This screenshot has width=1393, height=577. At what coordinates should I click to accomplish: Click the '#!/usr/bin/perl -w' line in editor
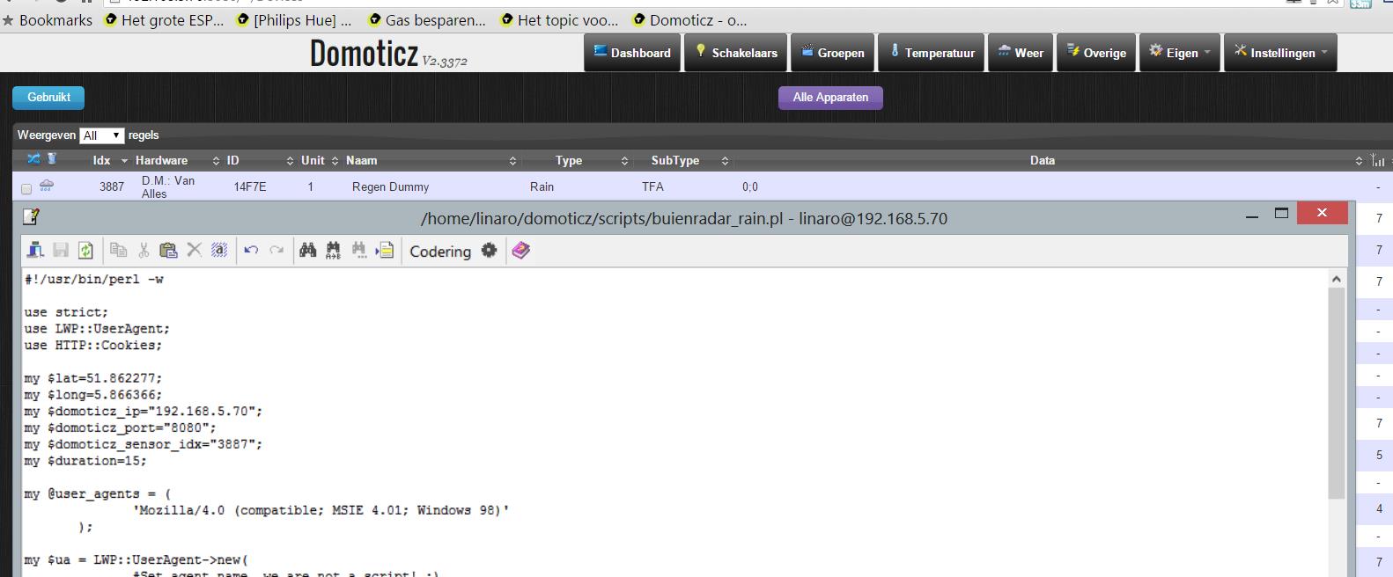point(94,279)
